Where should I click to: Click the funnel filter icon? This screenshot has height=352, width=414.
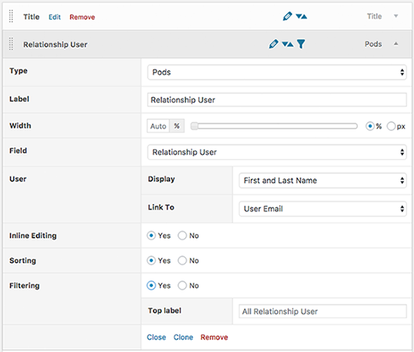(x=301, y=44)
